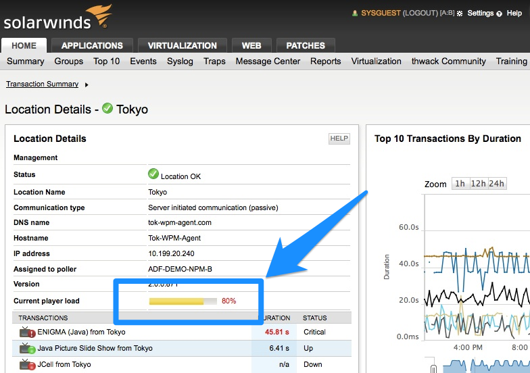Click the question mark Help icon
Viewport: 530px width, 373px height.
coord(499,14)
